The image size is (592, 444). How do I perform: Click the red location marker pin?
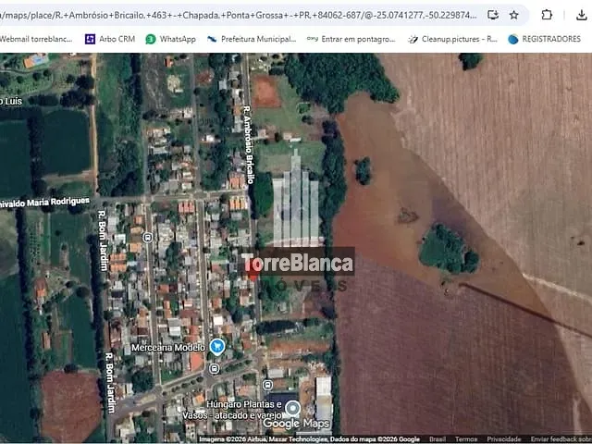[x=253, y=269]
